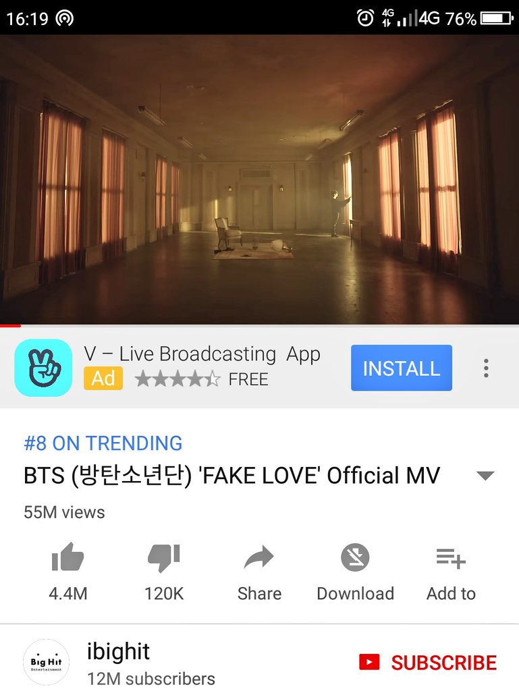The image size is (519, 691).
Task: Open the ad's three-dot options menu
Action: 486,368
